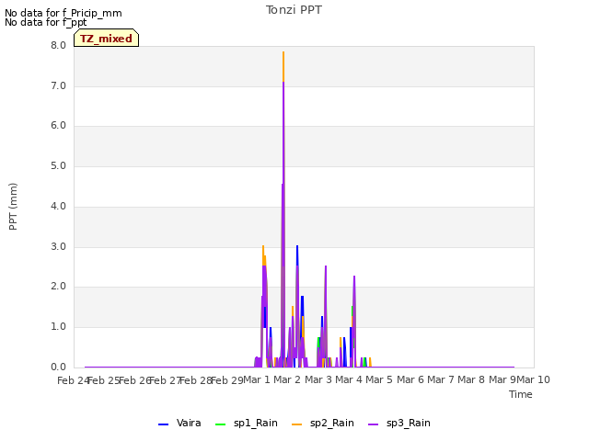The width and height of the screenshot is (589, 441).
Task: Click the TZ_mixed annotation label
Action: pos(107,39)
